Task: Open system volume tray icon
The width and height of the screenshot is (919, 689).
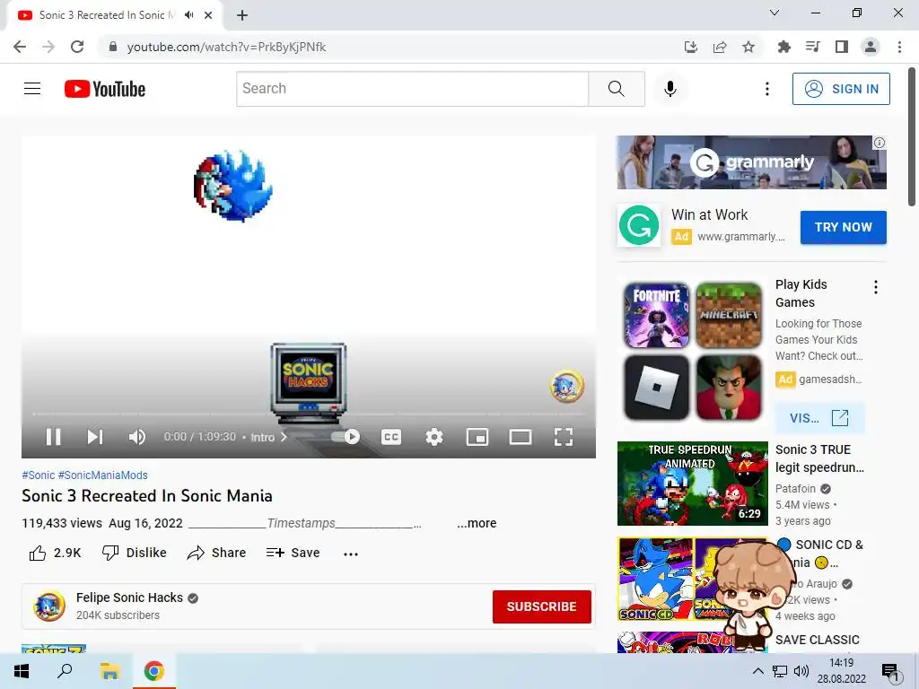Action: (x=801, y=671)
